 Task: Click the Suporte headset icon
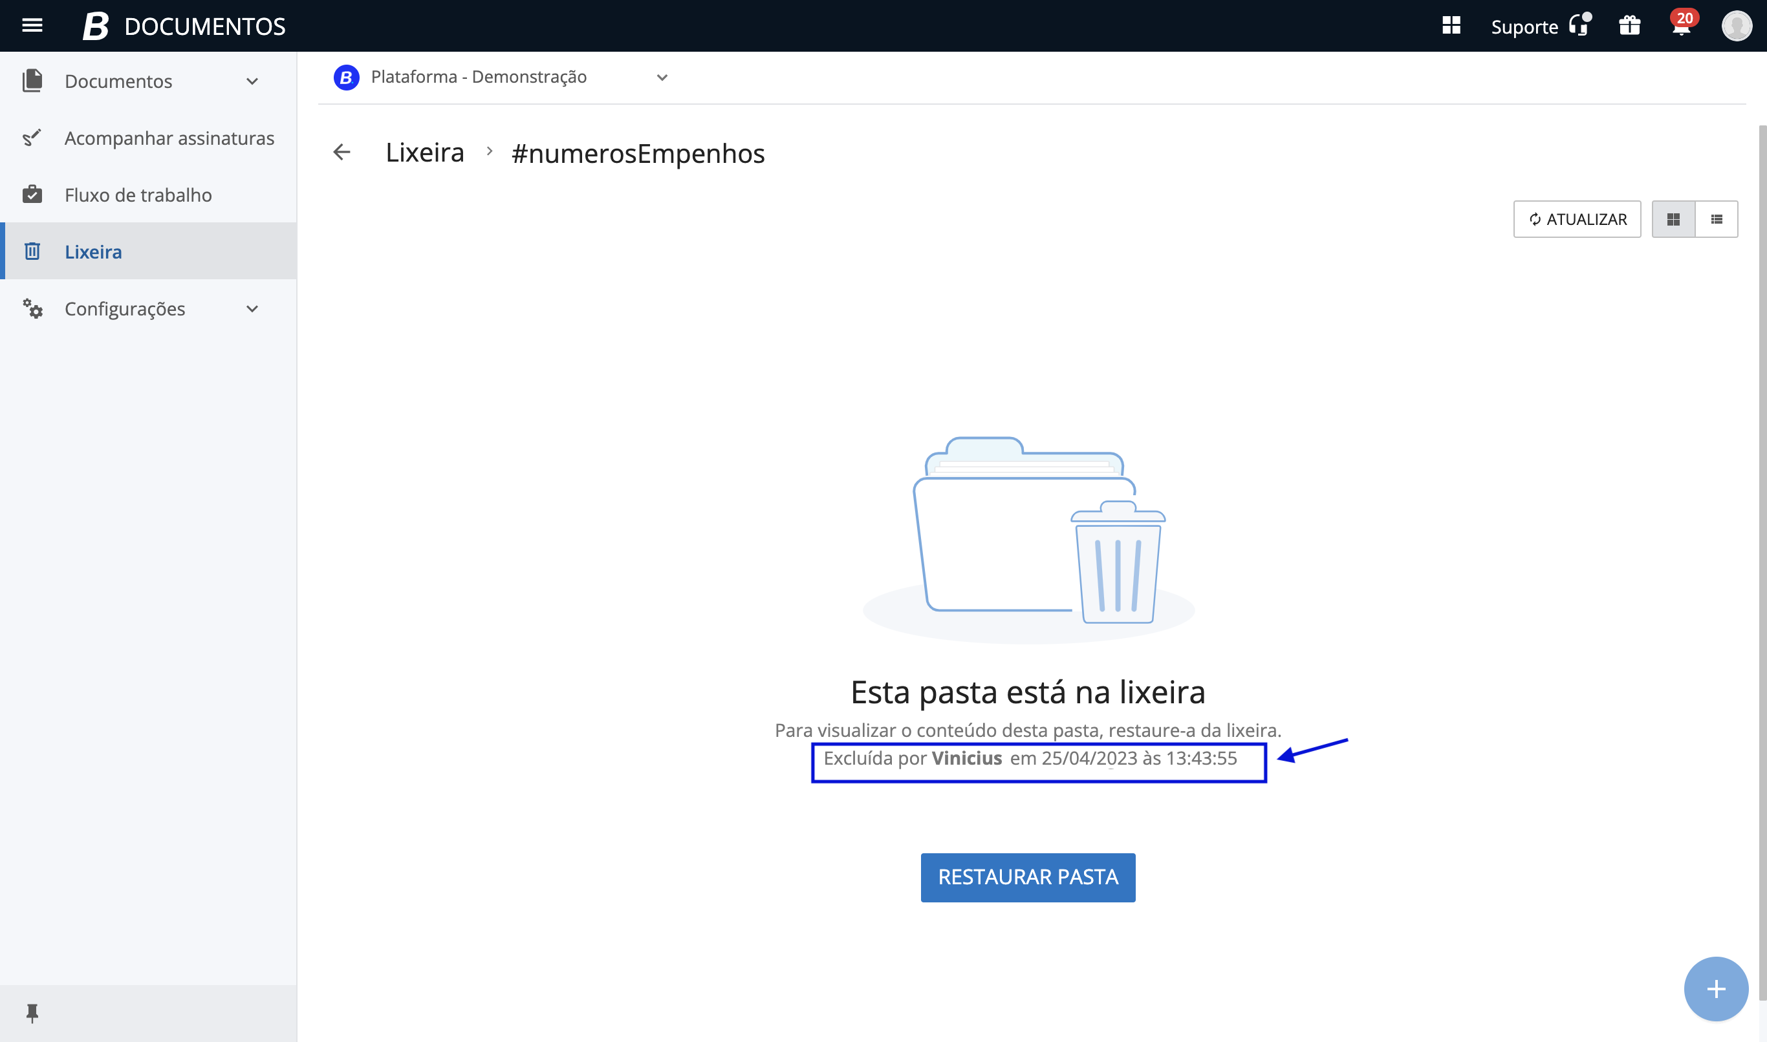pos(1579,26)
